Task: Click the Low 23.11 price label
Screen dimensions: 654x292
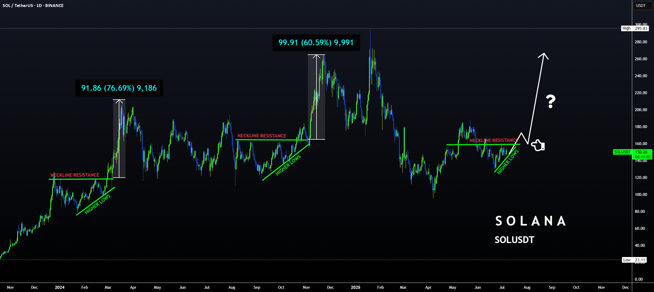Action: (634, 260)
